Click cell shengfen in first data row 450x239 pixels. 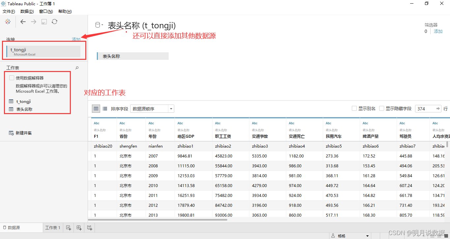pyautogui.click(x=128, y=146)
